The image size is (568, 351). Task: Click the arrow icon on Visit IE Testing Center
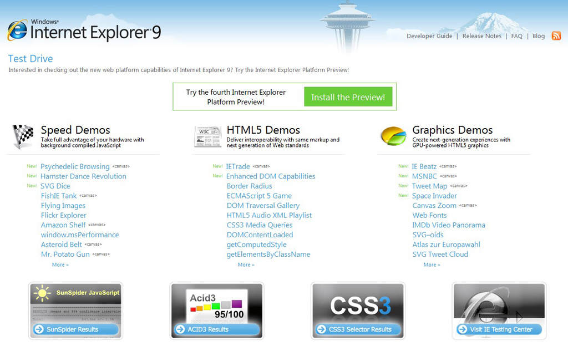(462, 329)
